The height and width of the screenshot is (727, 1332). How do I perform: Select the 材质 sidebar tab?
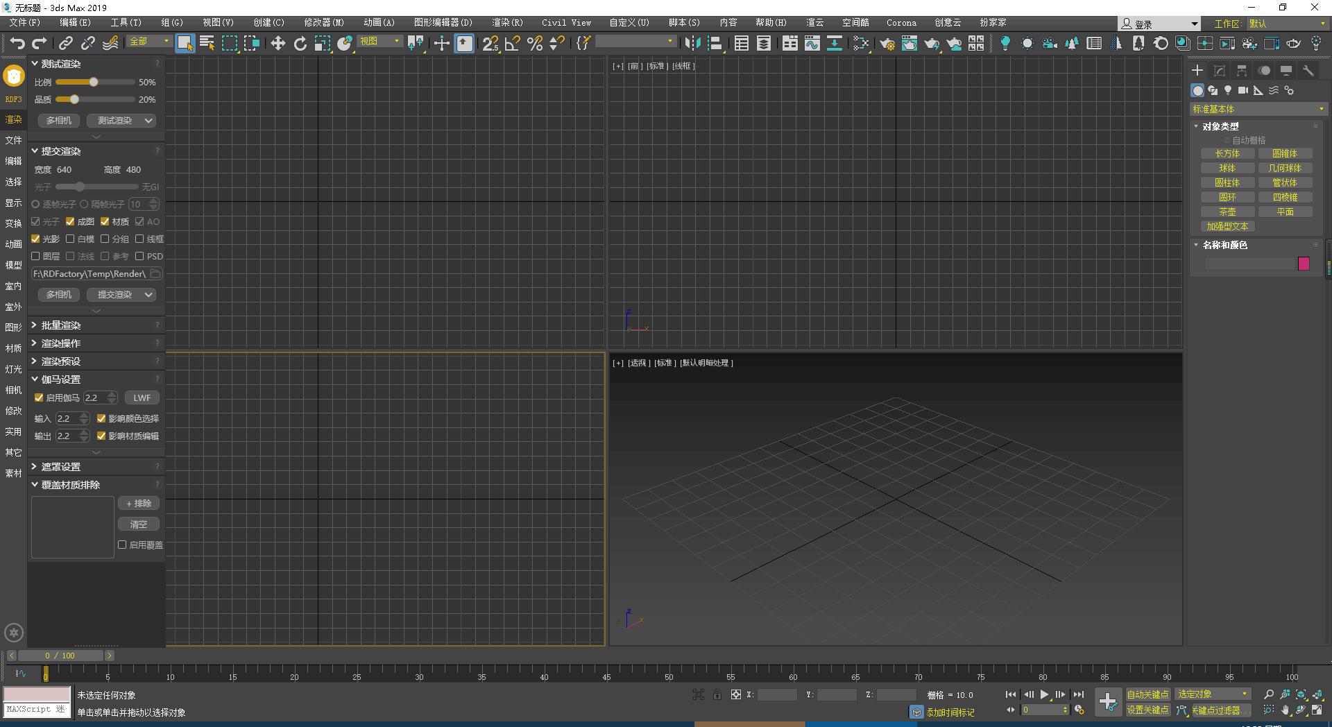[x=13, y=348]
